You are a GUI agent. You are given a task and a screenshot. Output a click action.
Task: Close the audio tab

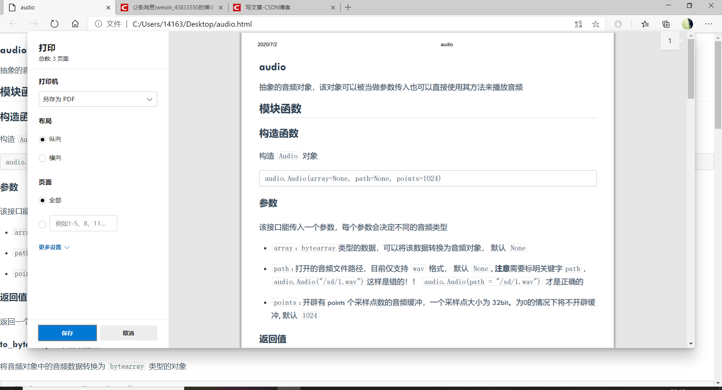pos(108,8)
